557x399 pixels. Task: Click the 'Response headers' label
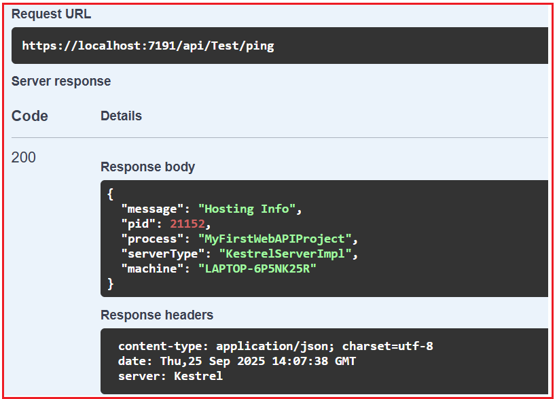pos(157,315)
